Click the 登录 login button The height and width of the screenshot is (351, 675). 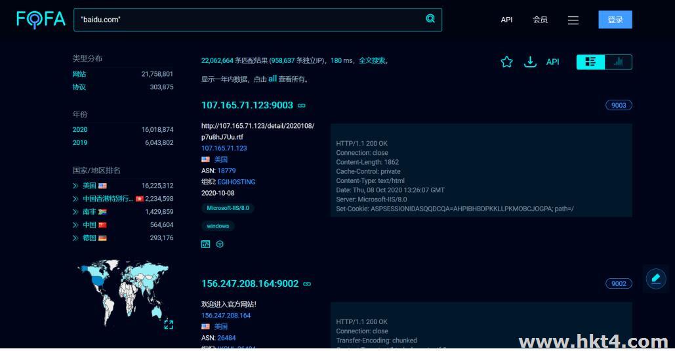tap(615, 20)
